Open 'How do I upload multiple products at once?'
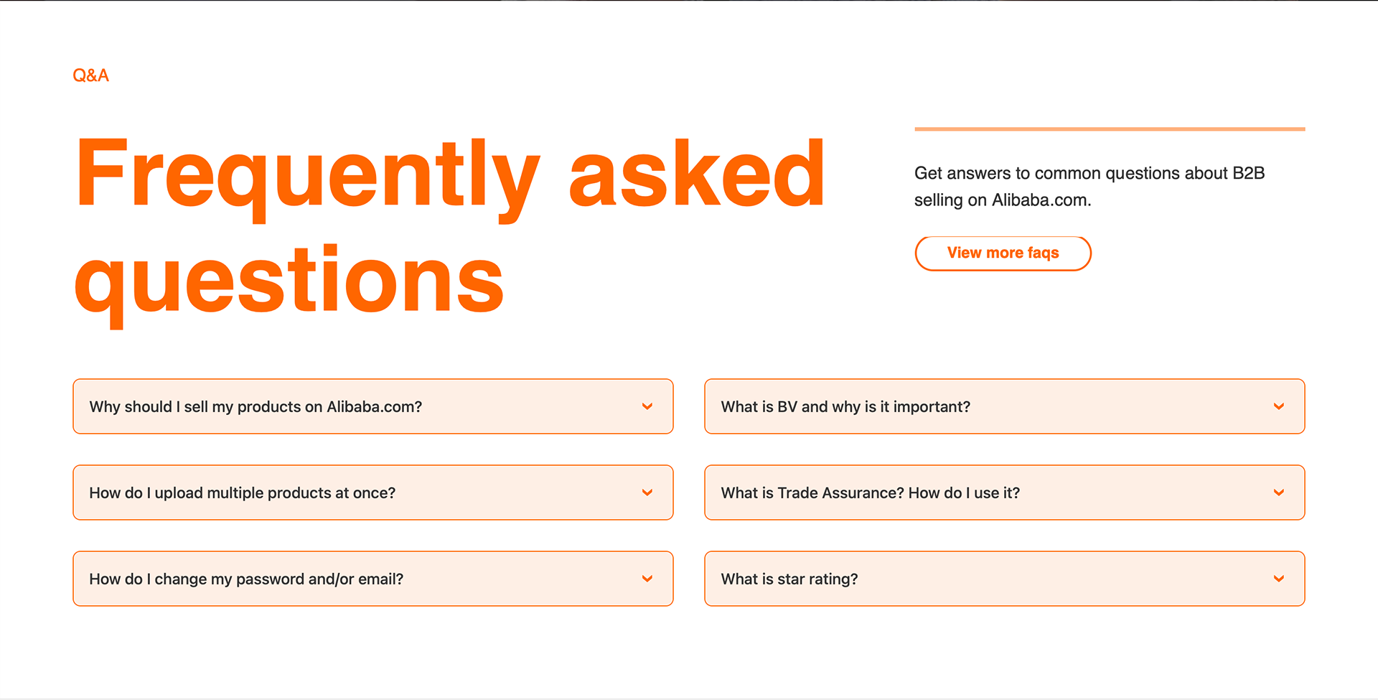This screenshot has width=1378, height=700. pos(242,493)
